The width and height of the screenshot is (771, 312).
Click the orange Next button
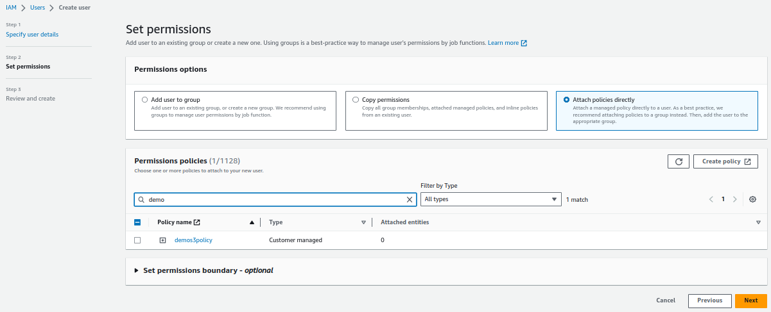(x=751, y=300)
